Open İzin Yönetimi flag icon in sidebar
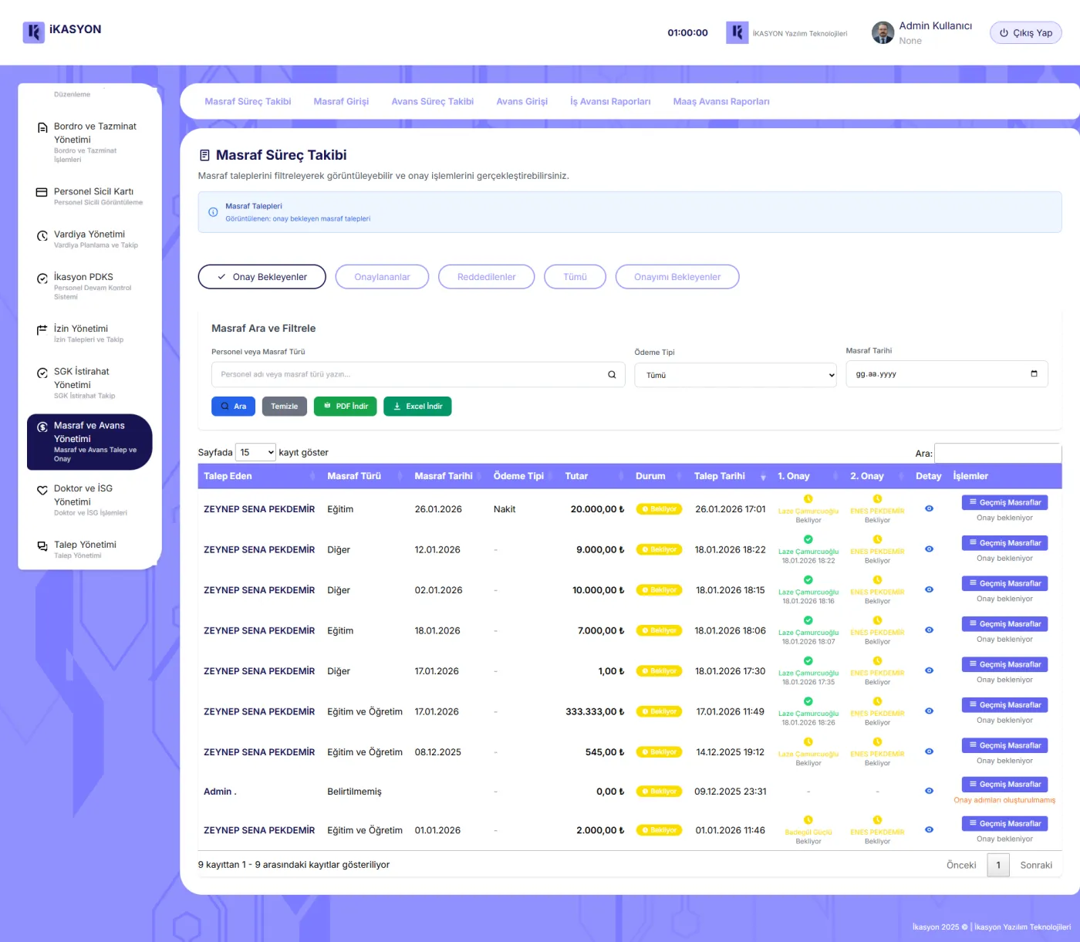This screenshot has height=942, width=1080. coord(42,329)
